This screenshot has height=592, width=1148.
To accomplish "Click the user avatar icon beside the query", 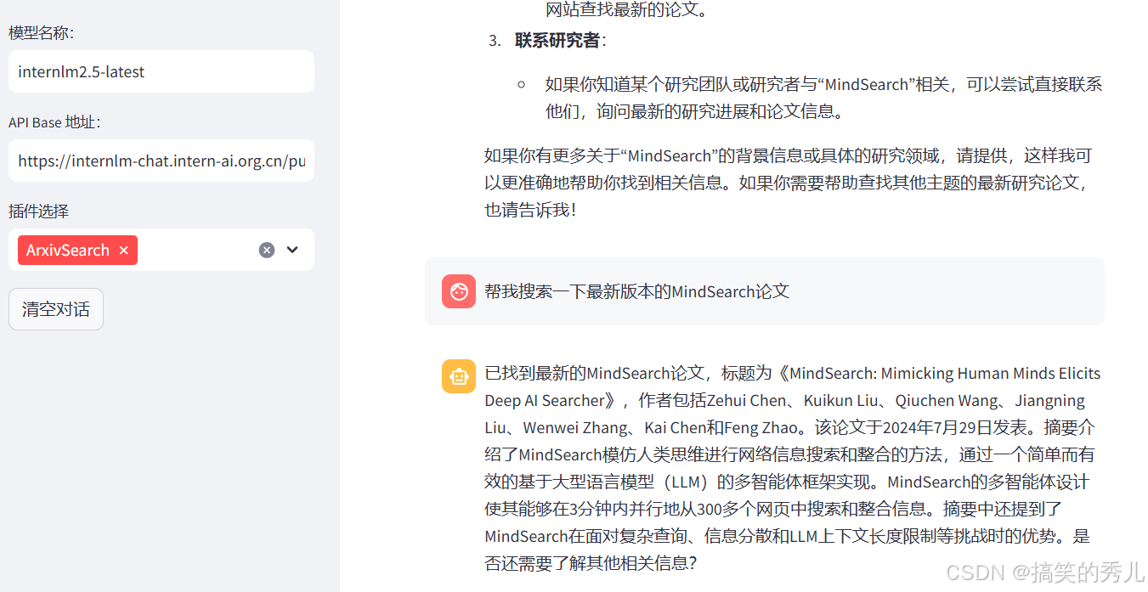I will pyautogui.click(x=459, y=291).
